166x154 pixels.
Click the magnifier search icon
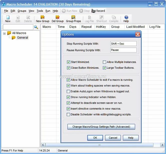click(36, 27)
